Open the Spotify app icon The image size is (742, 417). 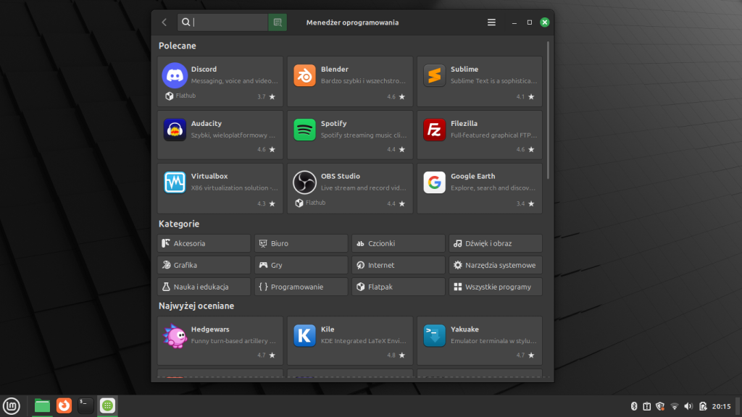point(304,130)
